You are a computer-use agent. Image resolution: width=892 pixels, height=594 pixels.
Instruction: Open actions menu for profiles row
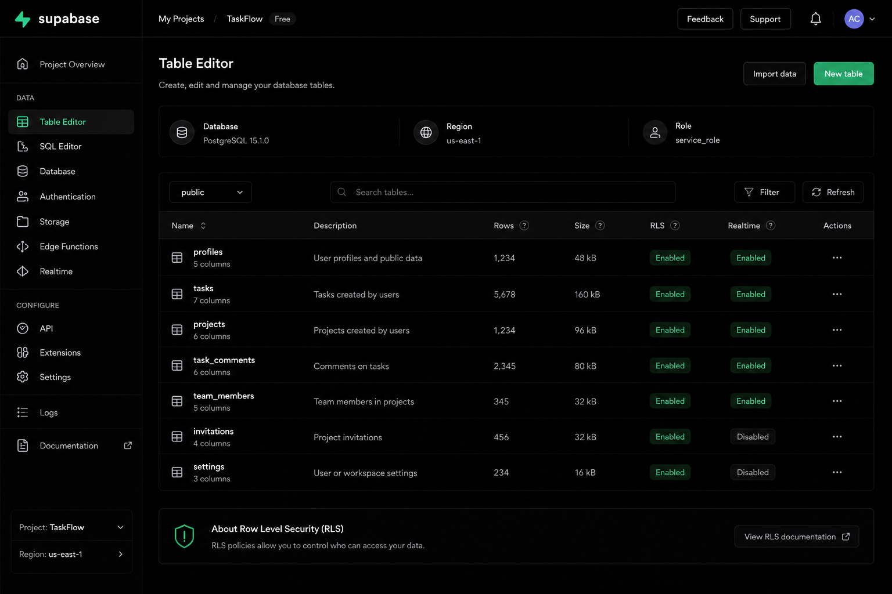coord(837,258)
